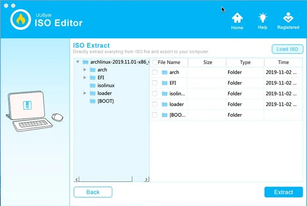Click the EFI folder icon in file list
Viewport: 307px width, 206px height.
(165, 83)
